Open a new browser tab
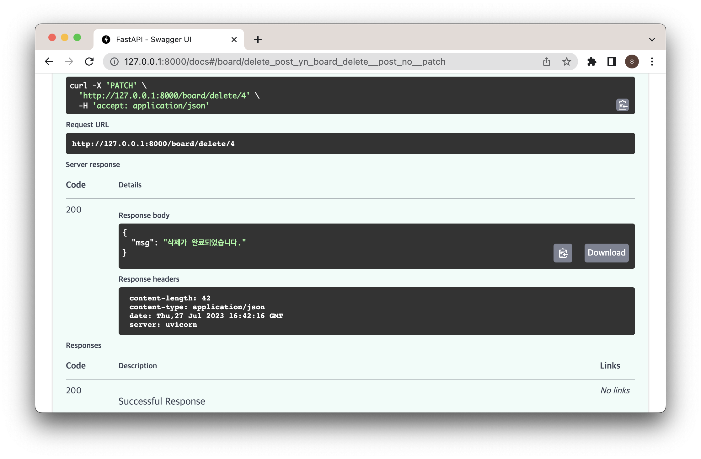 (258, 40)
